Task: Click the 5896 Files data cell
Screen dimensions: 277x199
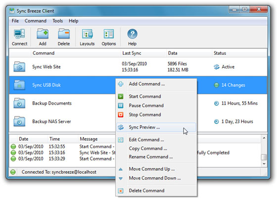Action: pos(177,64)
